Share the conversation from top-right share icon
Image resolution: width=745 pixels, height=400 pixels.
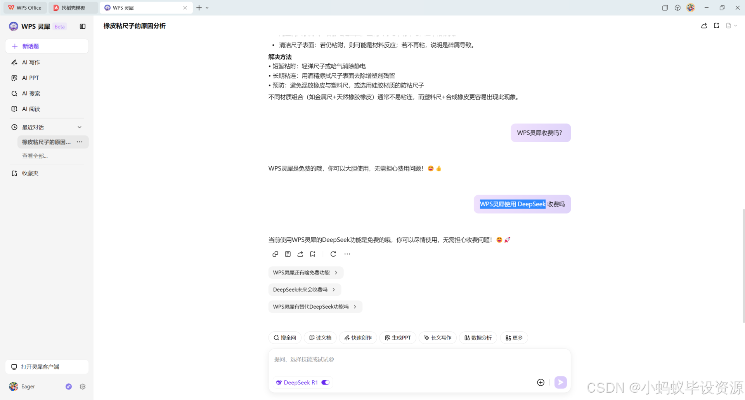coord(704,26)
